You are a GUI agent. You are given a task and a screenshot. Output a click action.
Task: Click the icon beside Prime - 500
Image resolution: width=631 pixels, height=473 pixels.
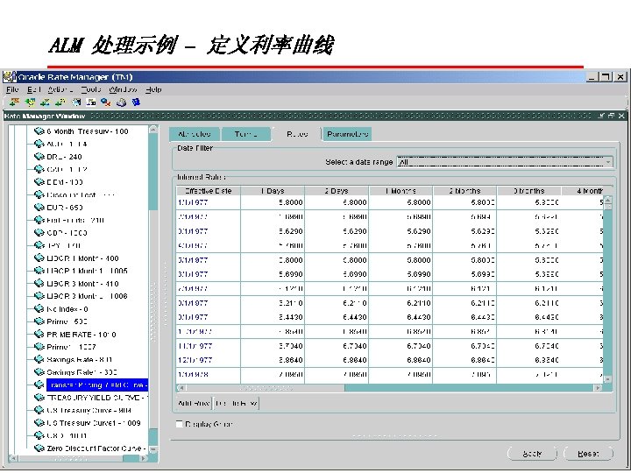click(x=39, y=321)
